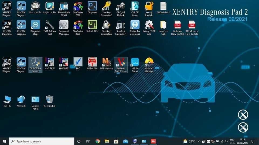Image resolution: width=259 pixels, height=145 pixels.
Task: Launch the EWA Admin Tool
Action: click(x=50, y=28)
